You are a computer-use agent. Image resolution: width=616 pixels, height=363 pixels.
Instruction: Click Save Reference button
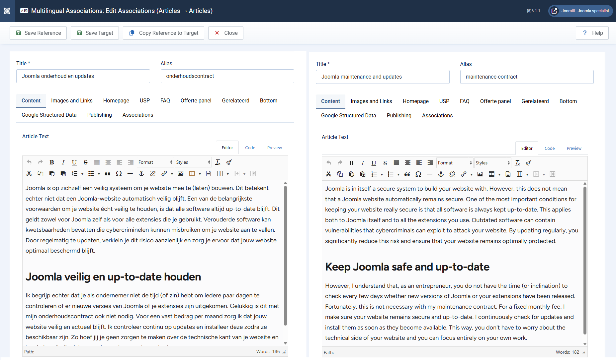pos(38,33)
